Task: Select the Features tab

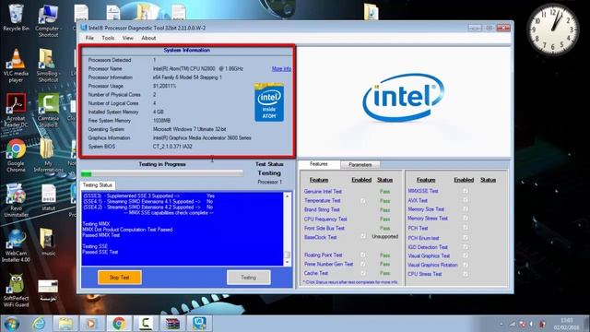Action: point(319,164)
